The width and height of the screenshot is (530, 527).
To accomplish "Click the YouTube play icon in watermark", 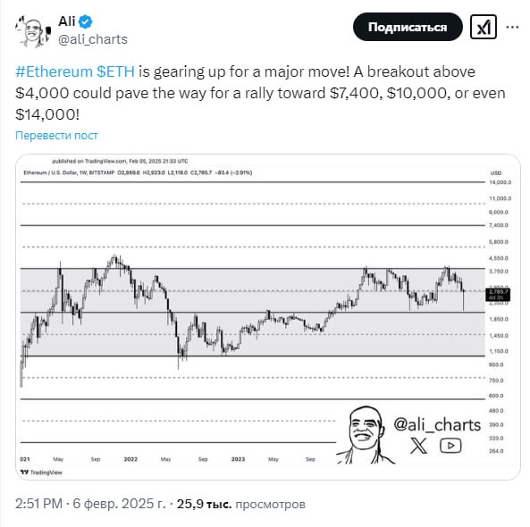I will [x=450, y=446].
